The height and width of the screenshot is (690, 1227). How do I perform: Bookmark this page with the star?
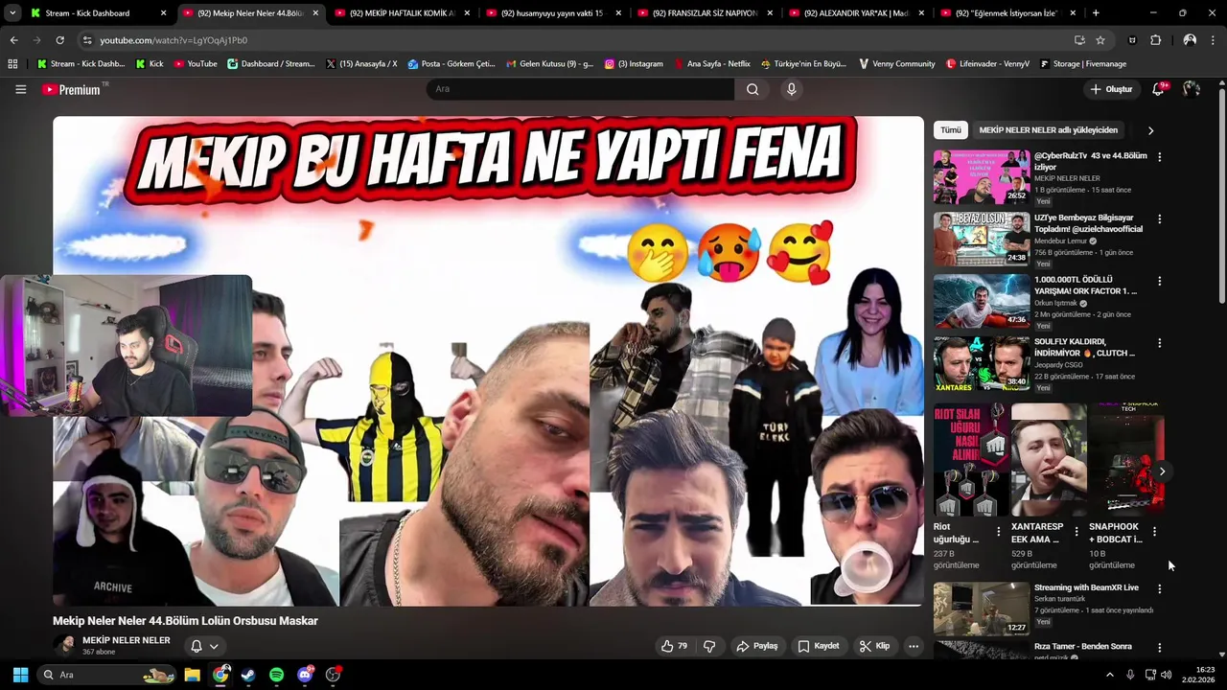click(x=1100, y=40)
